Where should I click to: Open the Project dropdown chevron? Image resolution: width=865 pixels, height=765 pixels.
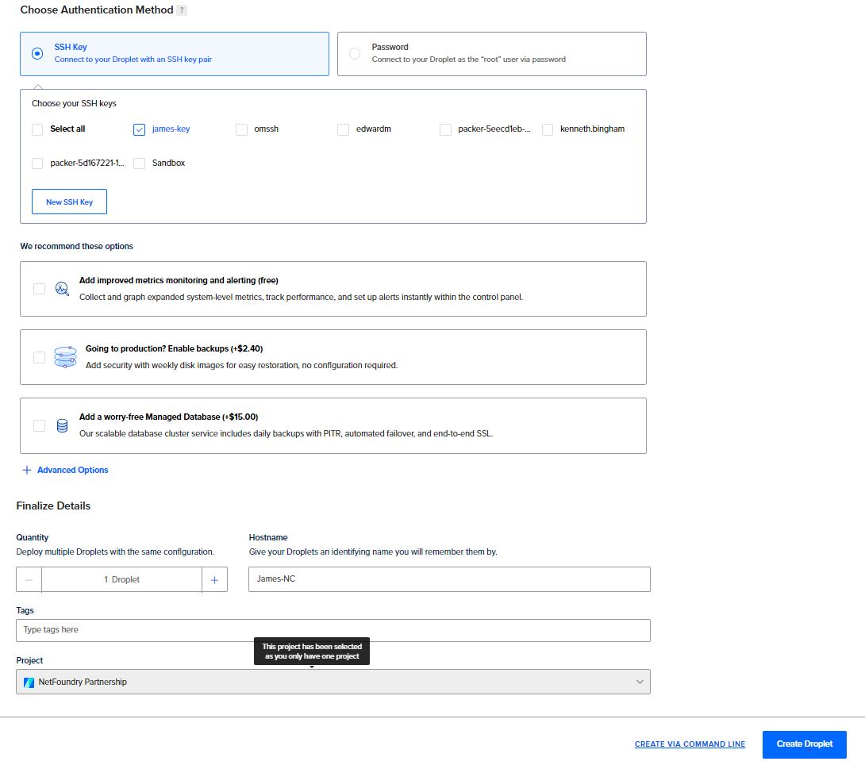click(x=640, y=682)
